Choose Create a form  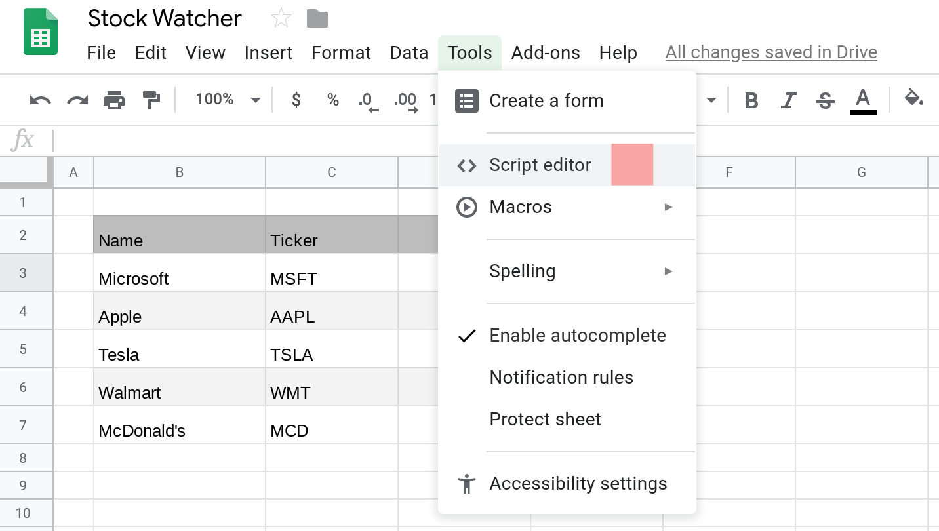pyautogui.click(x=567, y=101)
